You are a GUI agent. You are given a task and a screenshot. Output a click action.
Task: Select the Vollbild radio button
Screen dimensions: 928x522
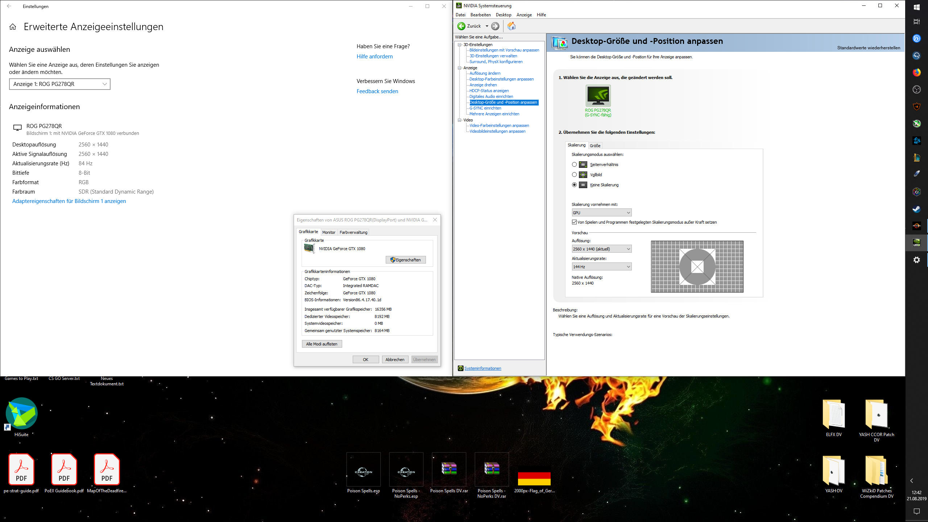[574, 175]
